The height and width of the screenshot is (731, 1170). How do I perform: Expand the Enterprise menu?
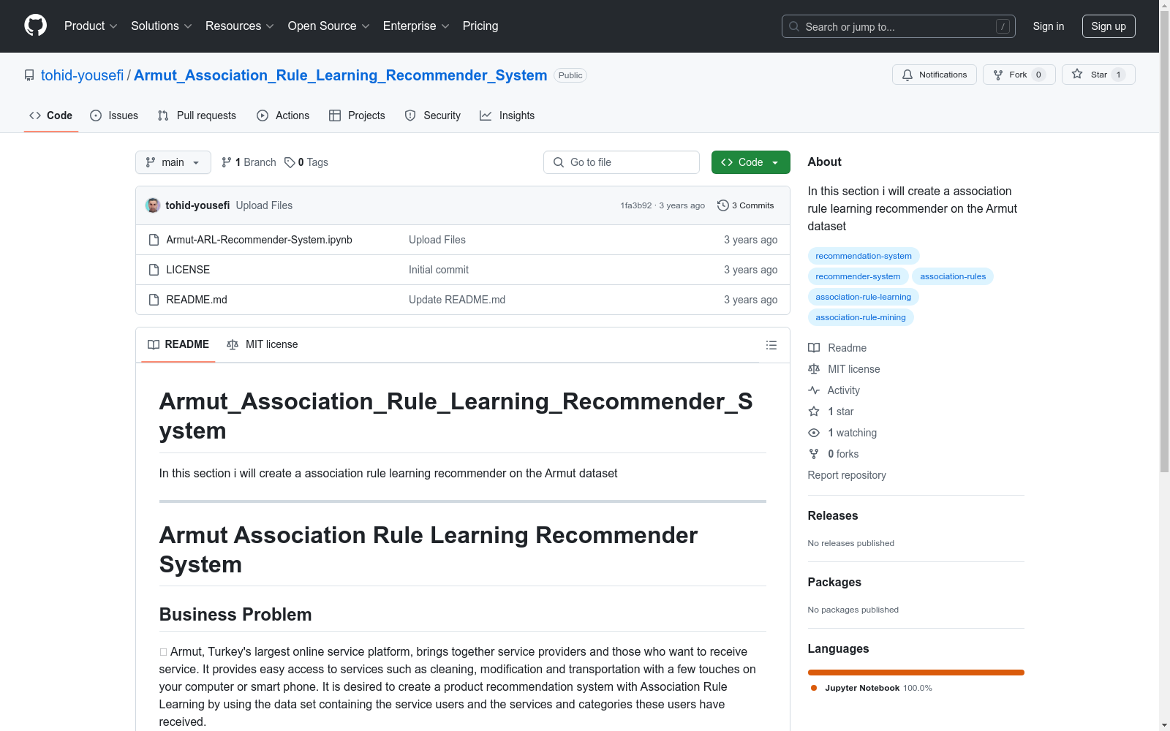point(416,26)
